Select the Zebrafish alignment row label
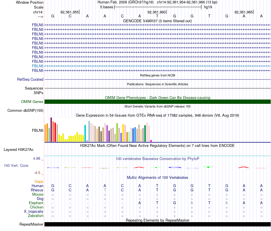 (x=36, y=216)
